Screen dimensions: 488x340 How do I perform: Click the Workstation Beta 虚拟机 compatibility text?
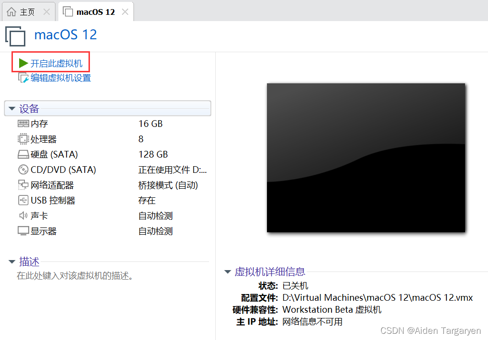pos(332,309)
